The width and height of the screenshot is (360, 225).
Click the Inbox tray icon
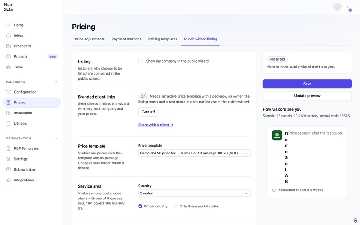point(9,36)
